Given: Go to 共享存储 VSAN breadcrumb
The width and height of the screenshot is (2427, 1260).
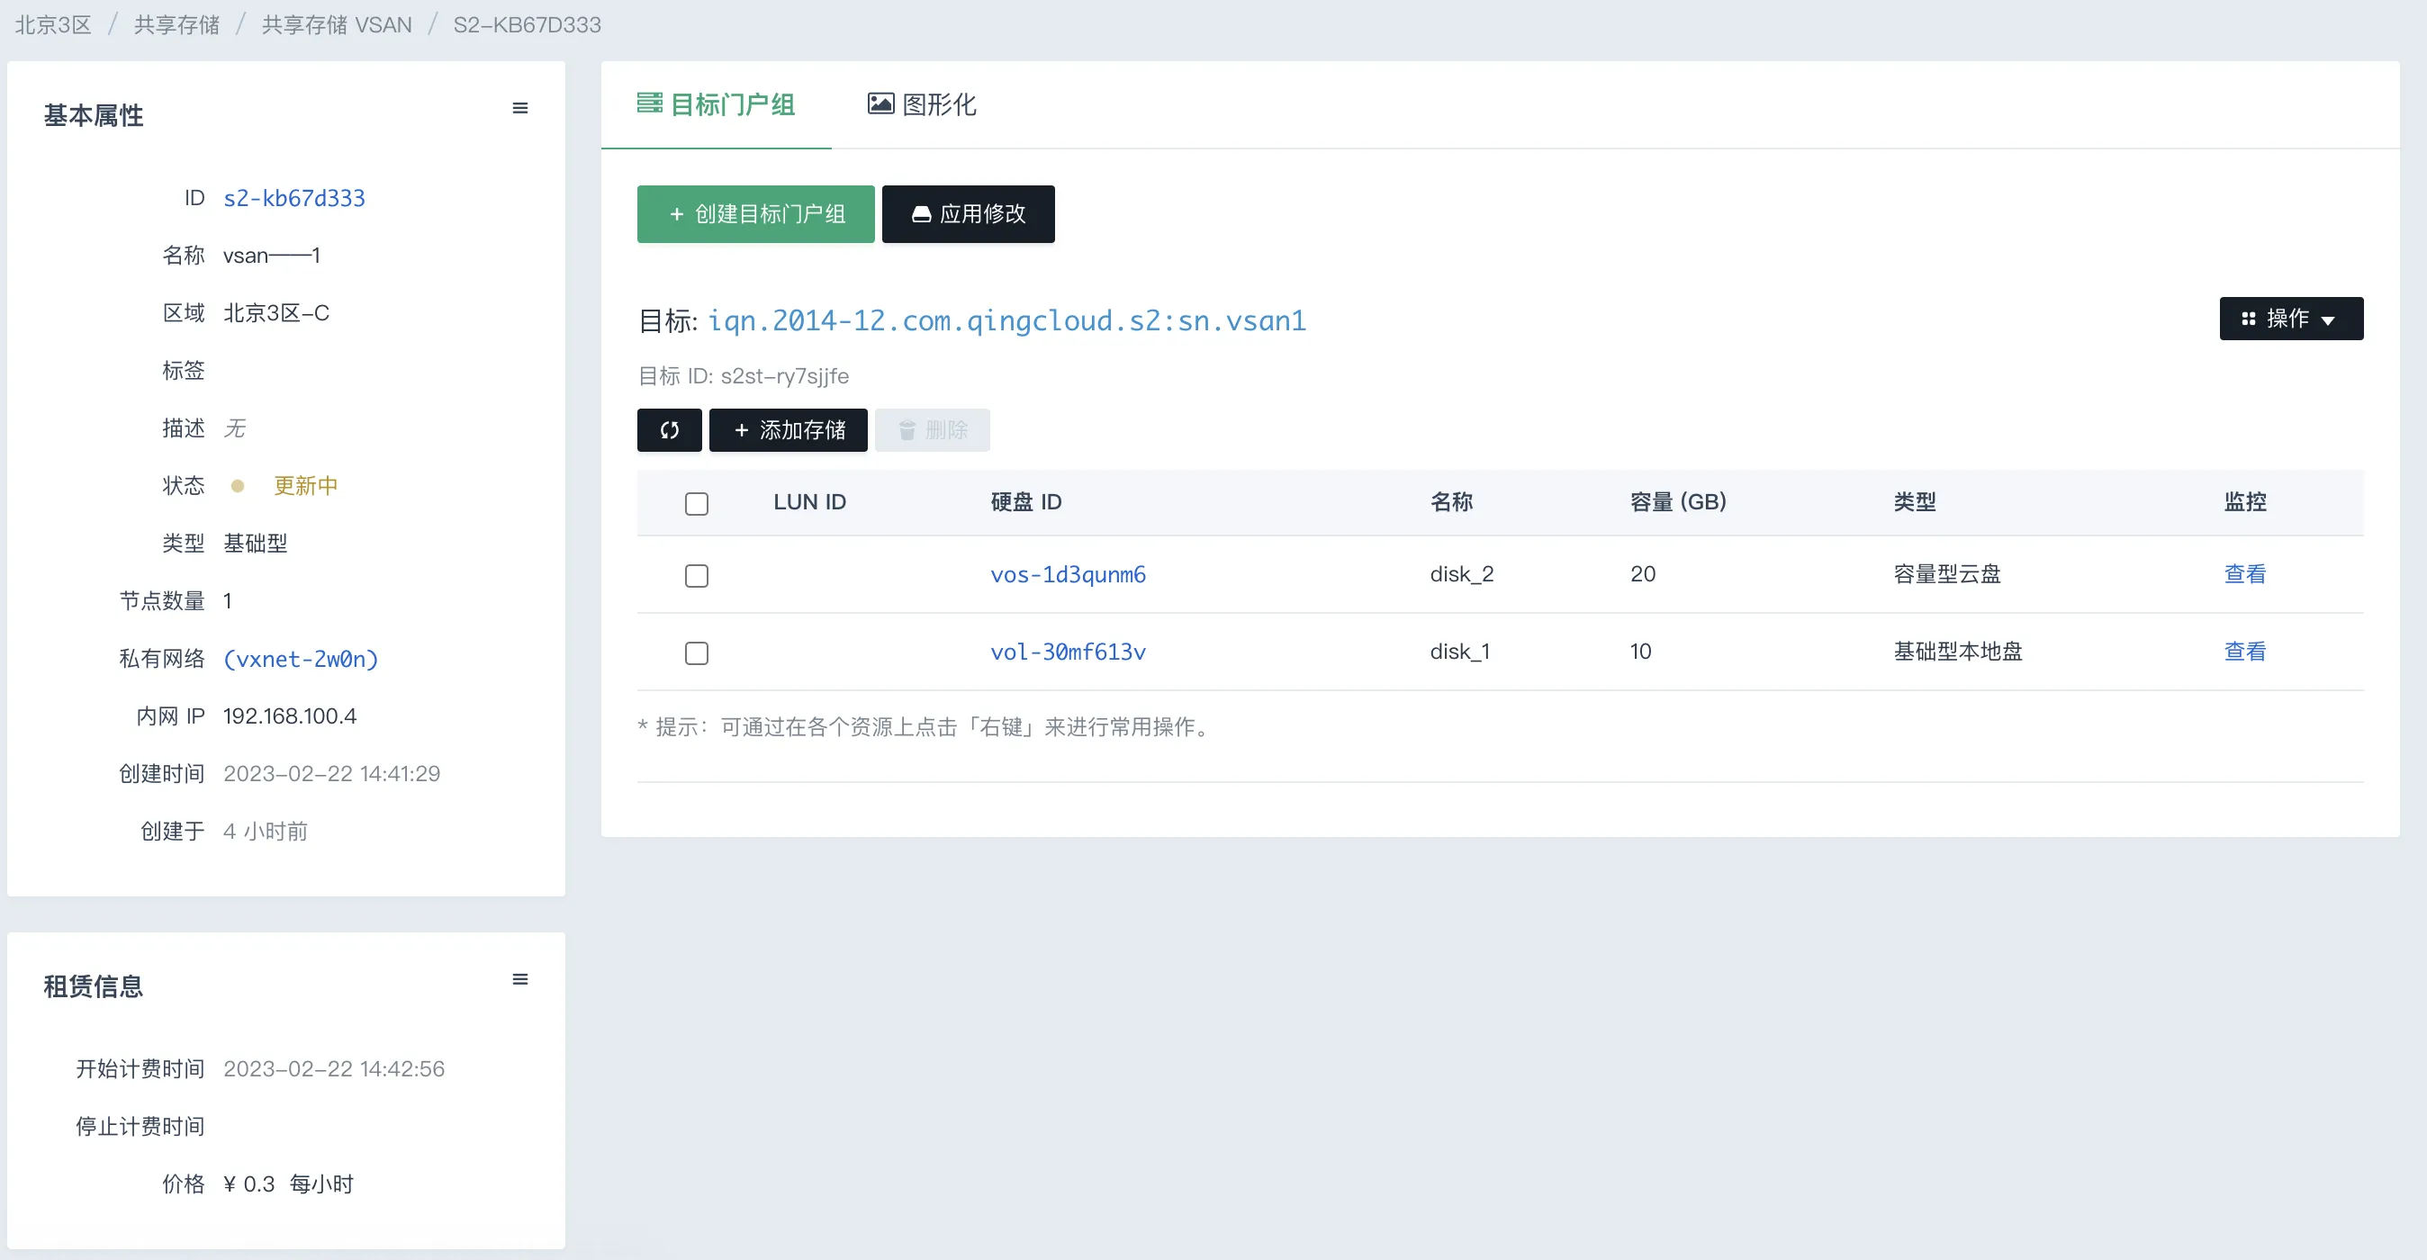Looking at the screenshot, I should click(x=337, y=24).
